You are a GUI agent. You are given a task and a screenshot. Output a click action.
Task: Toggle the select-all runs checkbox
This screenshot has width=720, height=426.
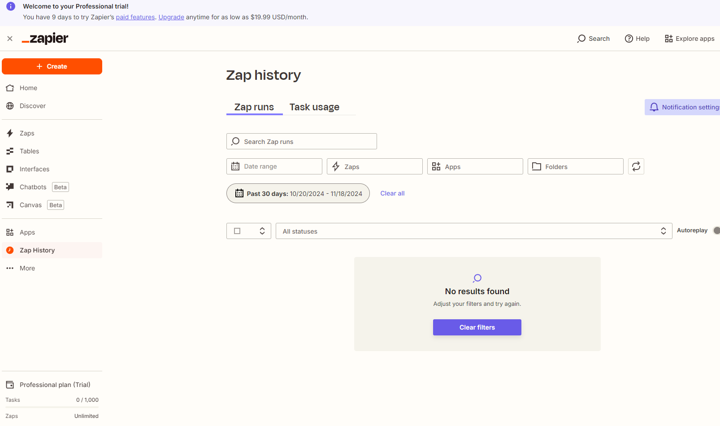tap(237, 231)
